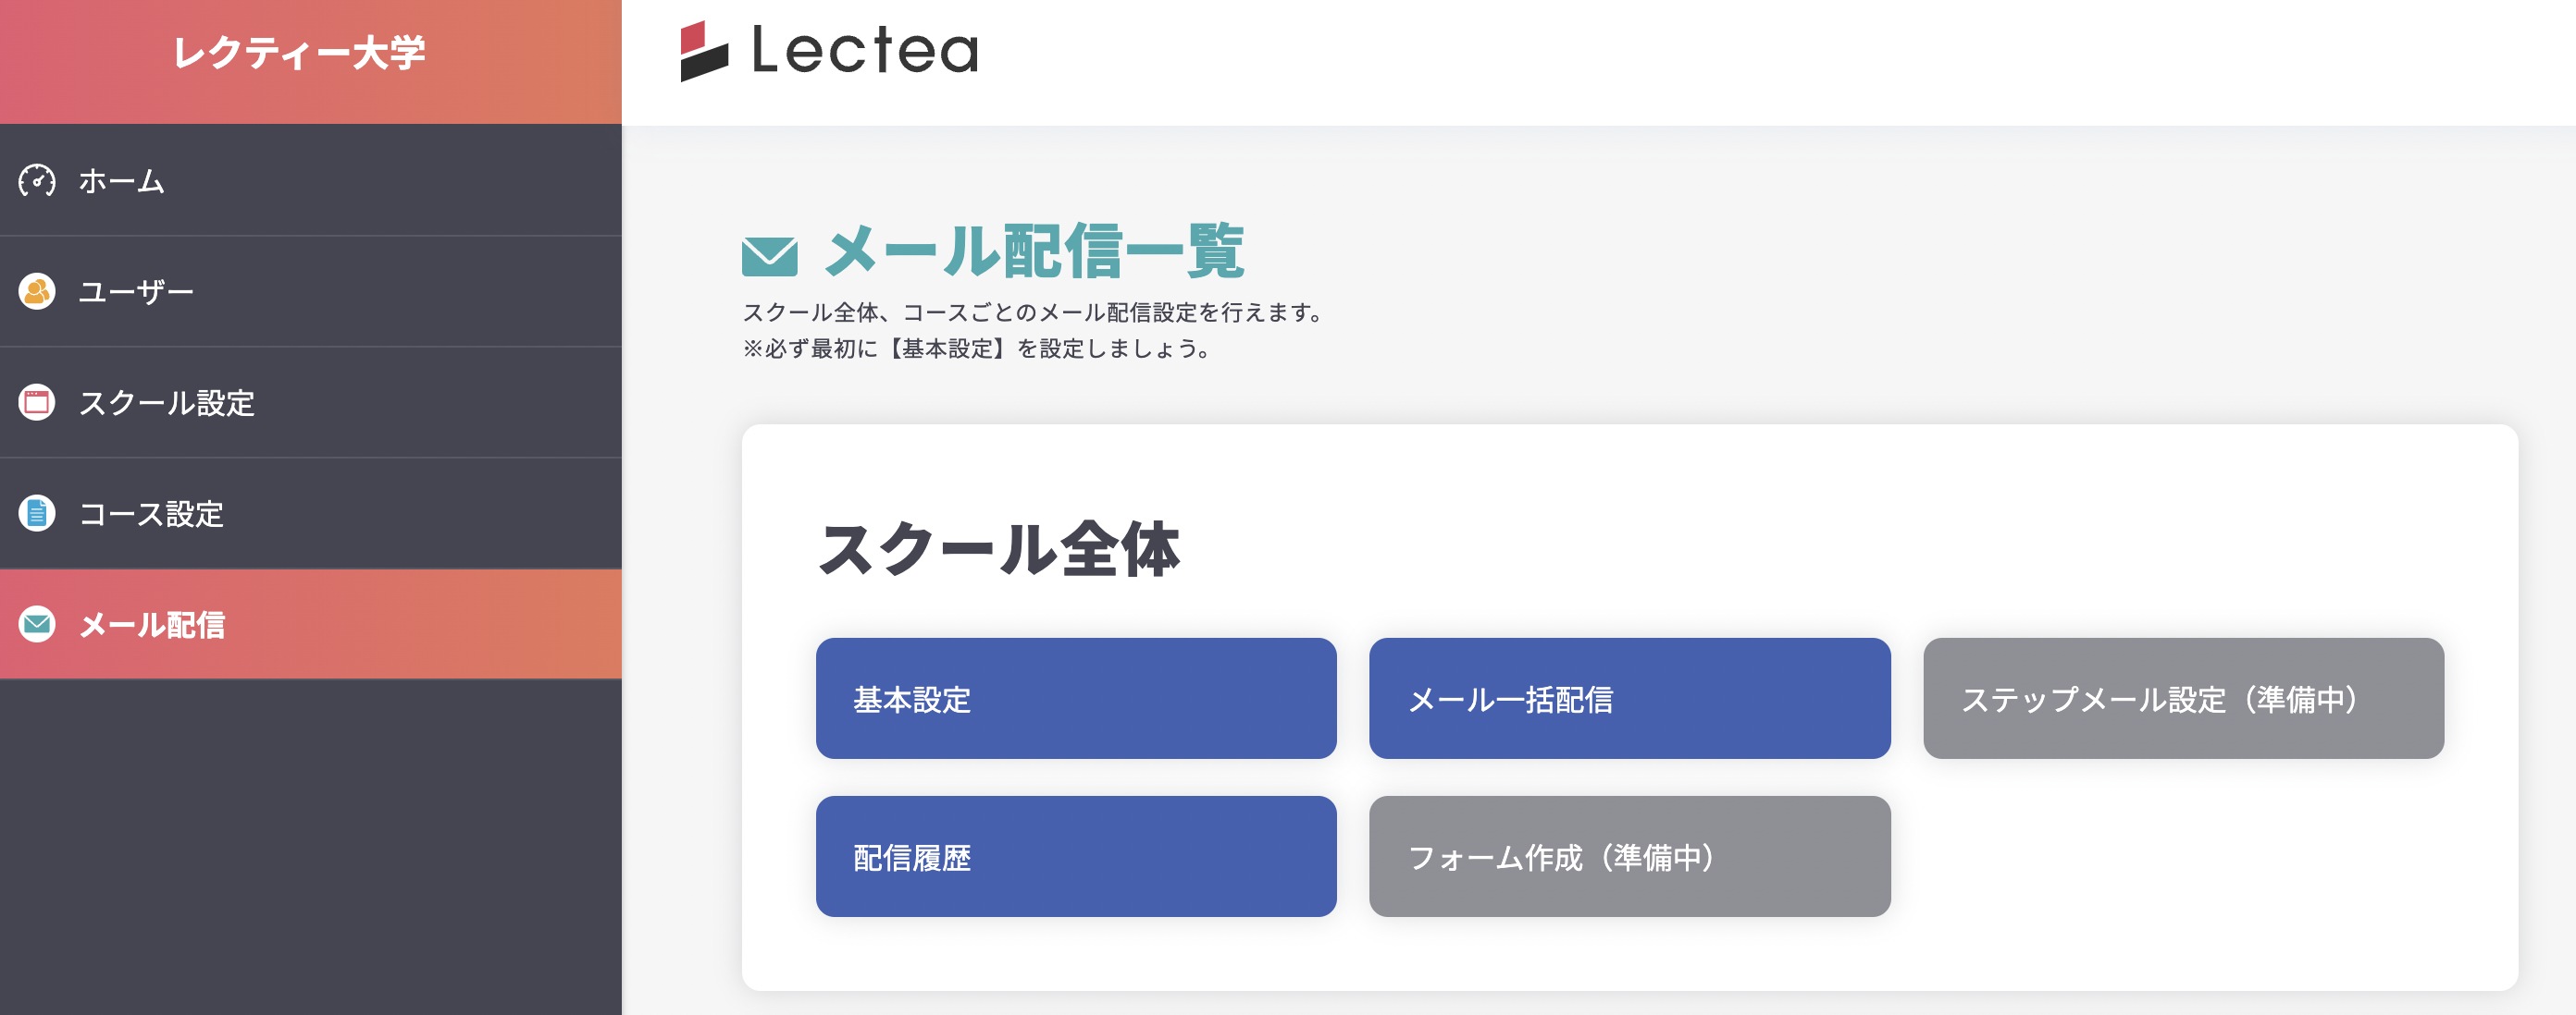This screenshot has width=2576, height=1015.
Task: Click the ステップメール設定（準備中） button
Action: [x=2183, y=698]
